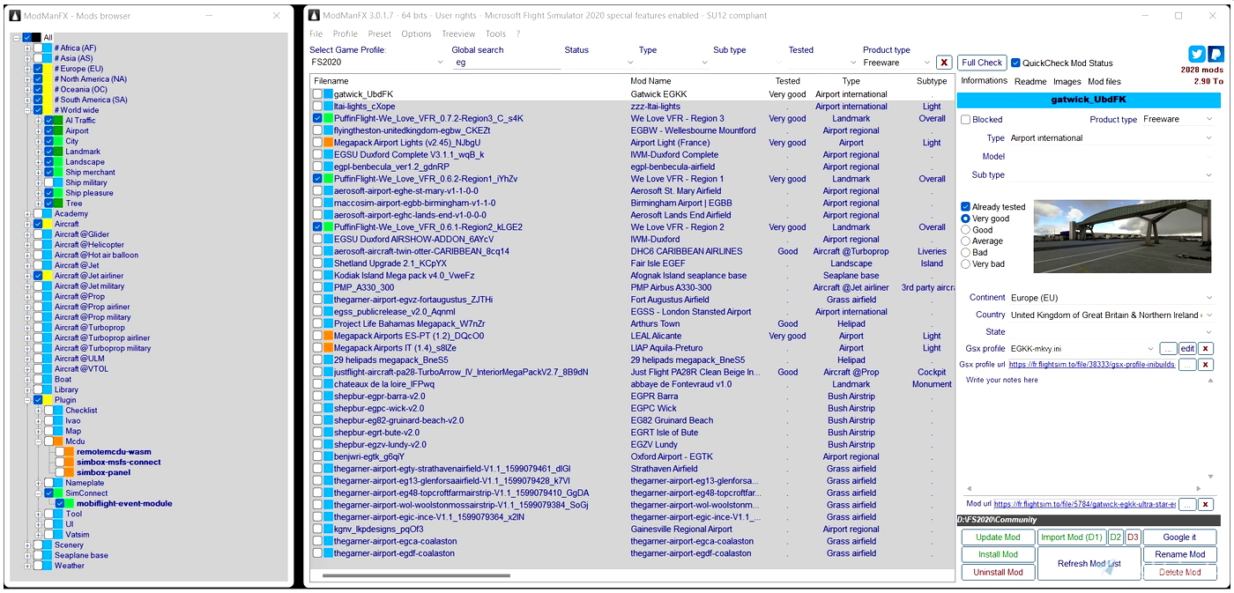Open the Status filter dropdown
This screenshot has height=593, width=1234.
[x=599, y=63]
